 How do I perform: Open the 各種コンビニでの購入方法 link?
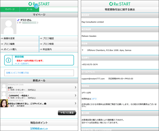[x=17, y=73]
